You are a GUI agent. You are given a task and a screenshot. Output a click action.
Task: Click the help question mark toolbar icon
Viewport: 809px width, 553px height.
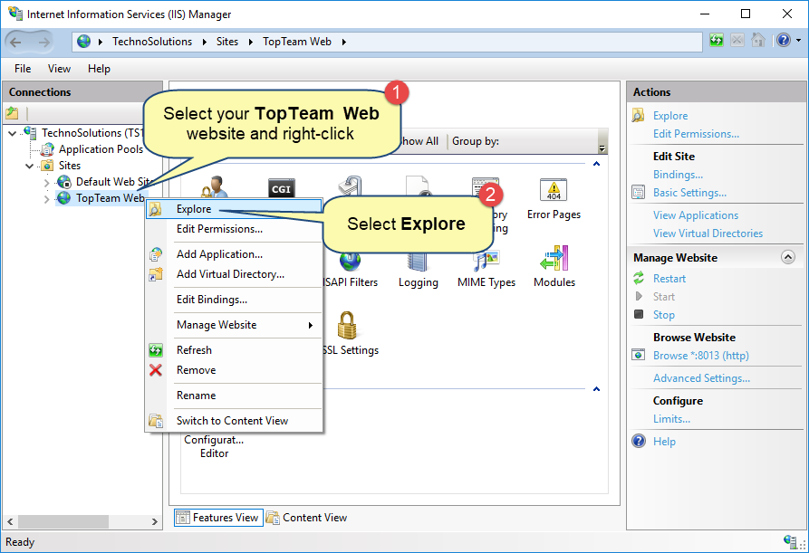784,40
